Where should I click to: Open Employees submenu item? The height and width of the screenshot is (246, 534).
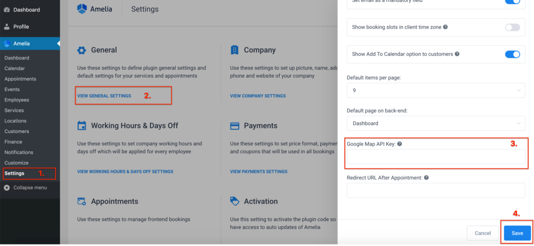(x=17, y=100)
